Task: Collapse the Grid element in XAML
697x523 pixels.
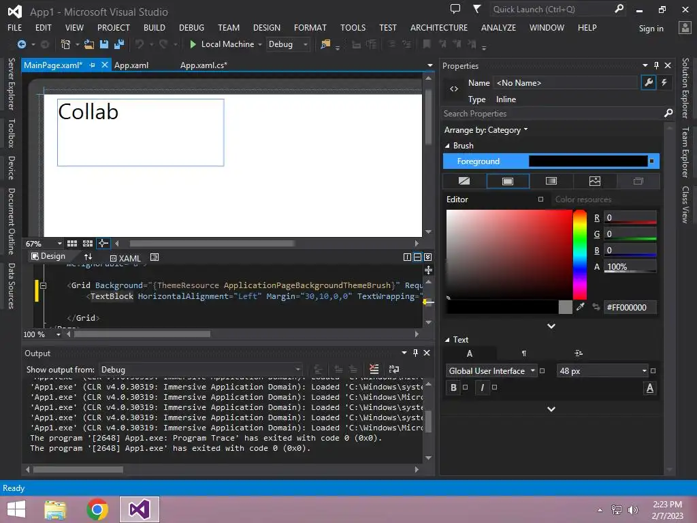Action: tap(43, 285)
